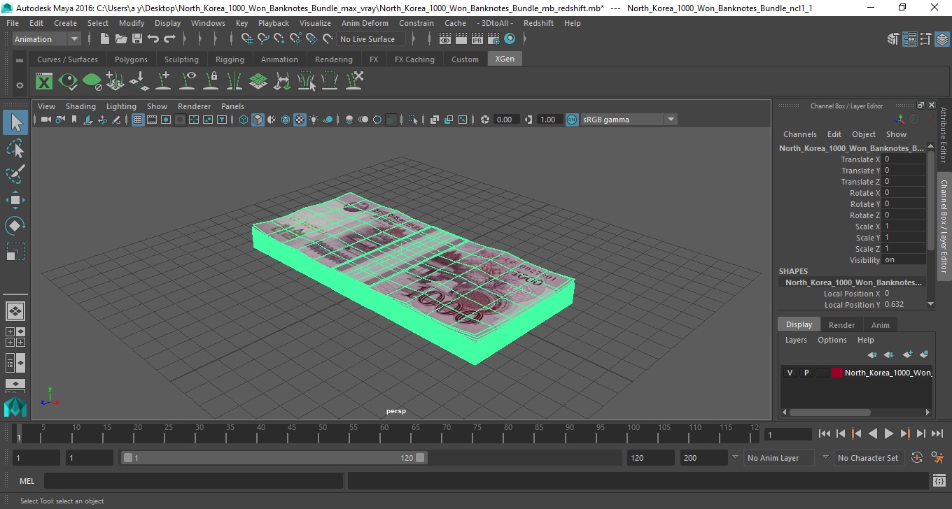Enable snap to grids magnet icon
952x509 pixels.
[x=247, y=39]
